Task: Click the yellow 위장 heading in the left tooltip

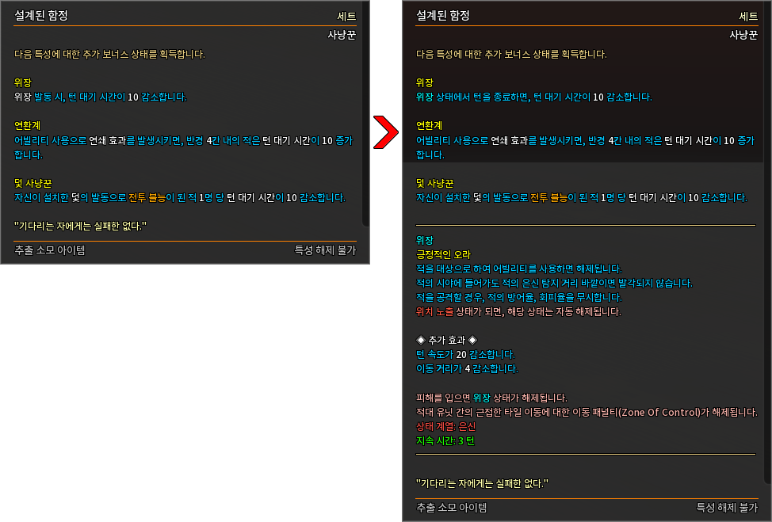Action: [x=23, y=82]
